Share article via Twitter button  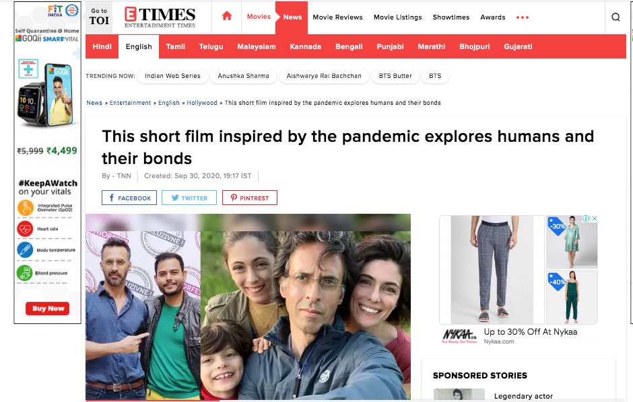point(189,198)
